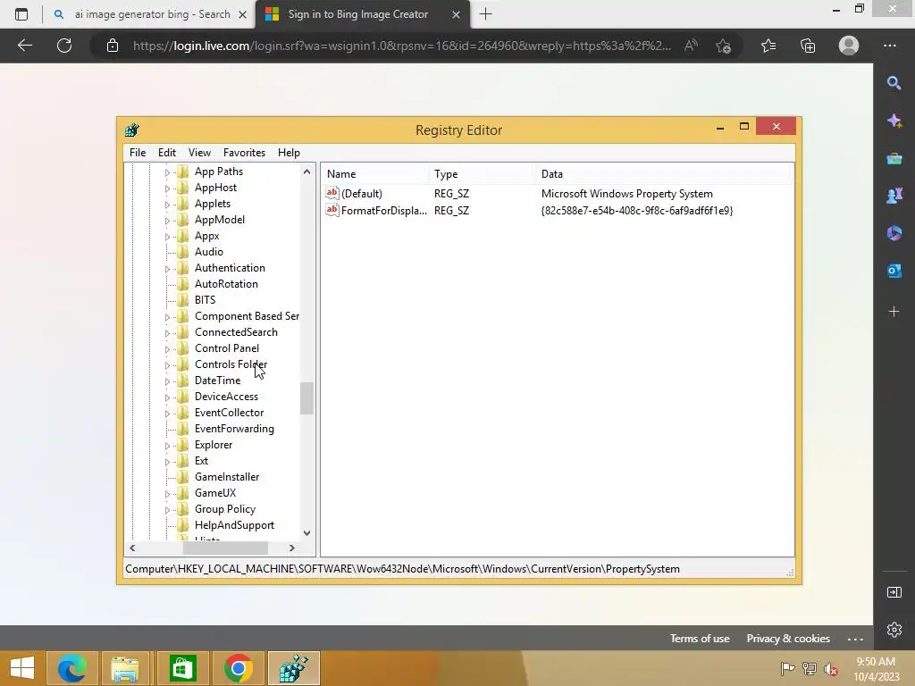The height and width of the screenshot is (686, 915).
Task: Open sidebar settings gear icon
Action: [x=894, y=630]
